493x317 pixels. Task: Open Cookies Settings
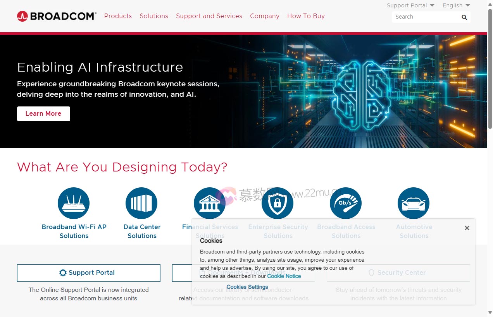tap(247, 287)
